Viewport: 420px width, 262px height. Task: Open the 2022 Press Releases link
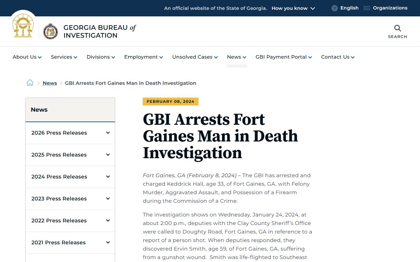pos(59,220)
